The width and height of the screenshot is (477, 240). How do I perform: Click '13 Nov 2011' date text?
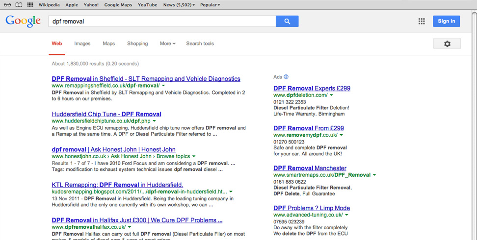point(65,199)
